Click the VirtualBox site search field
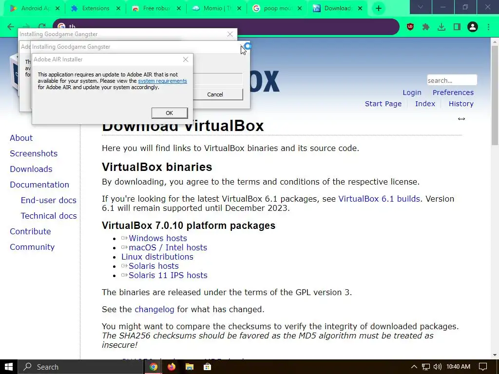The height and width of the screenshot is (374, 499). coord(452,80)
